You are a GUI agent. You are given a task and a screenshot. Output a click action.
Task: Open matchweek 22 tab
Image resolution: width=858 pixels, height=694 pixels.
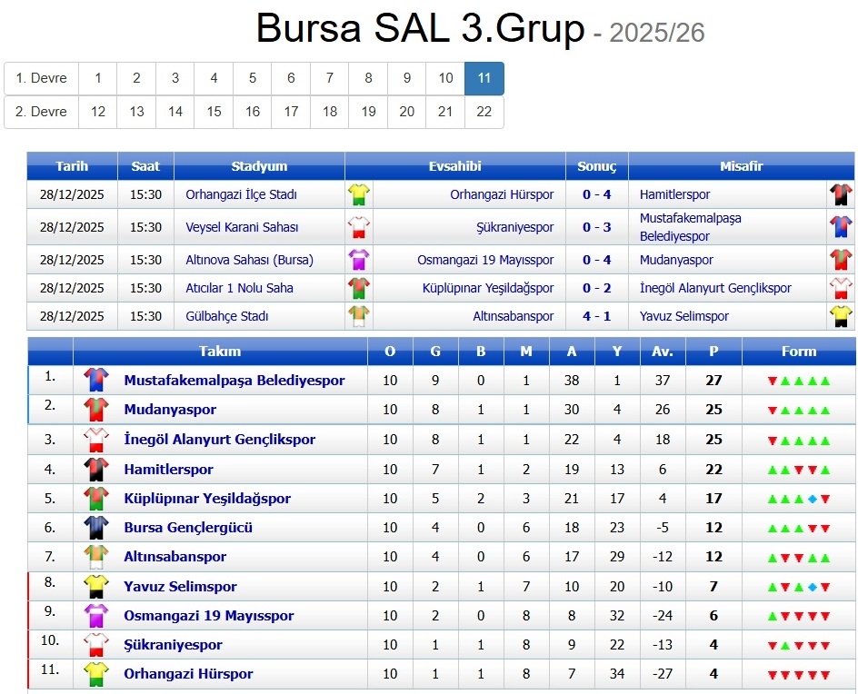click(x=484, y=112)
